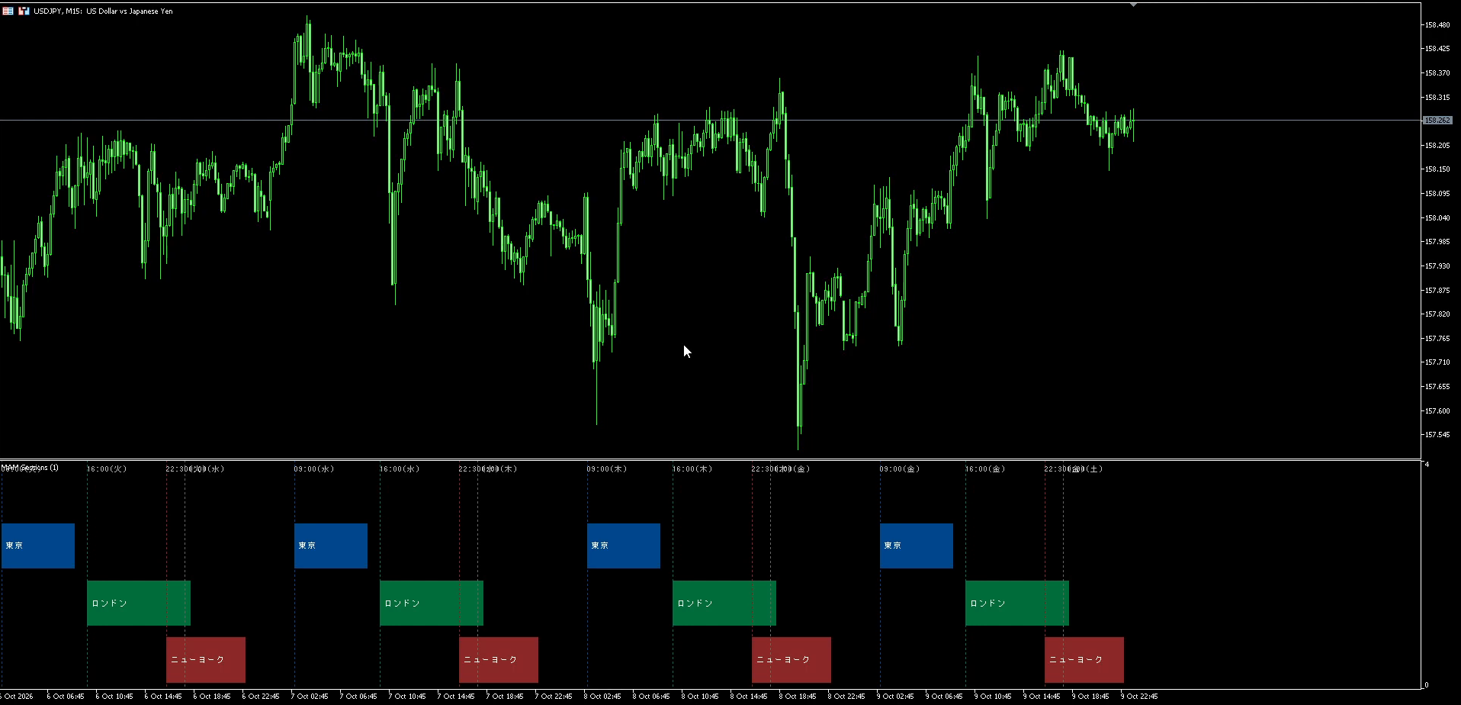Click the 16:00(金) session time label
Image resolution: width=1461 pixels, height=705 pixels.
985,469
